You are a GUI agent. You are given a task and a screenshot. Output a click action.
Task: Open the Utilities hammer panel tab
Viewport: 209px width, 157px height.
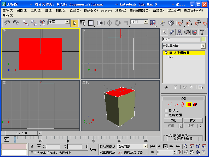pos(202,32)
